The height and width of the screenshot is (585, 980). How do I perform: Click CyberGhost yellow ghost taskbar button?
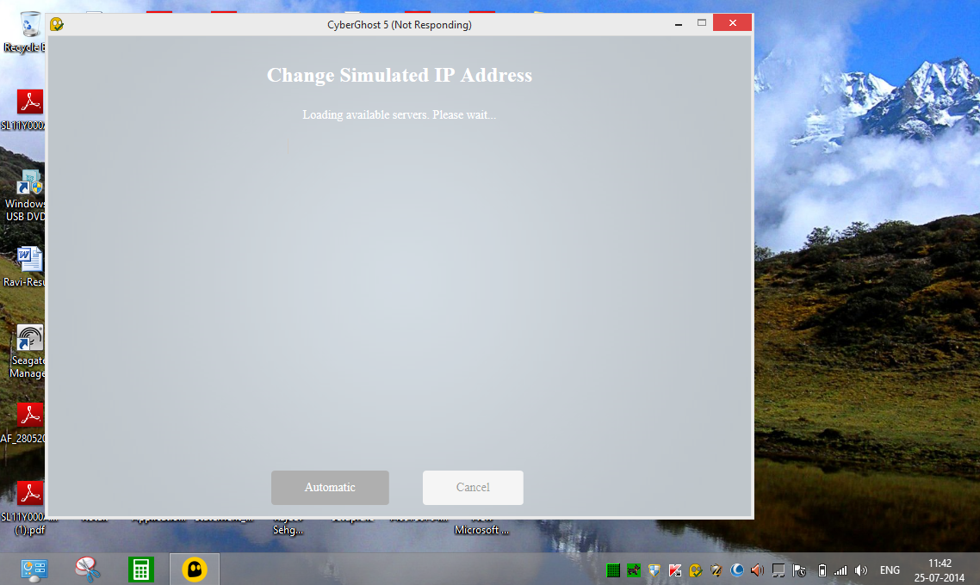[x=195, y=570]
